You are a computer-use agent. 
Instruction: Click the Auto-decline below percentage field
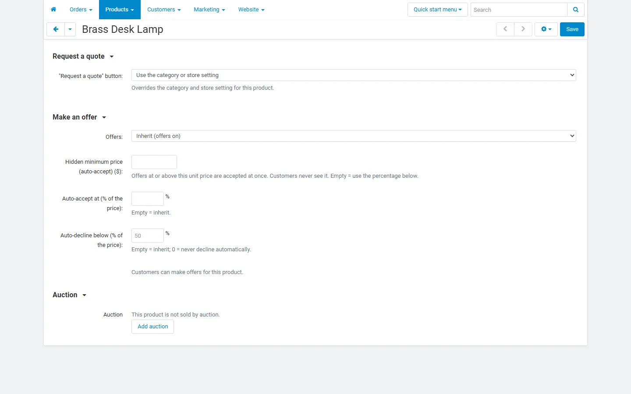click(x=148, y=236)
